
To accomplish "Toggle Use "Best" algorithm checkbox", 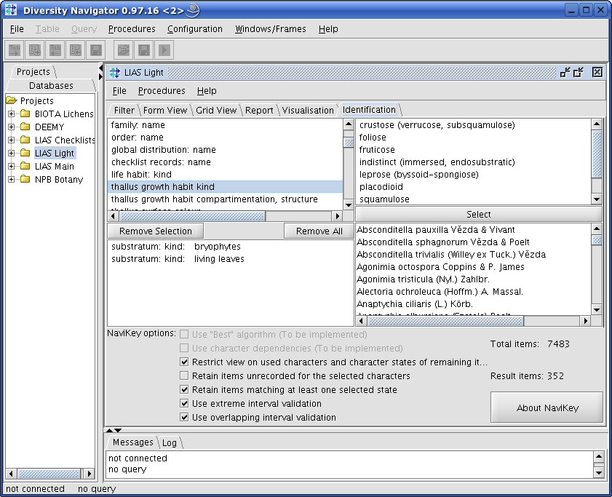I will point(184,334).
